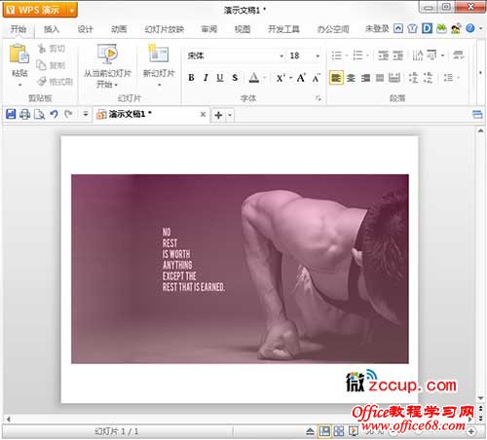Open the 审阅 tab
This screenshot has height=440, width=487.
click(209, 29)
